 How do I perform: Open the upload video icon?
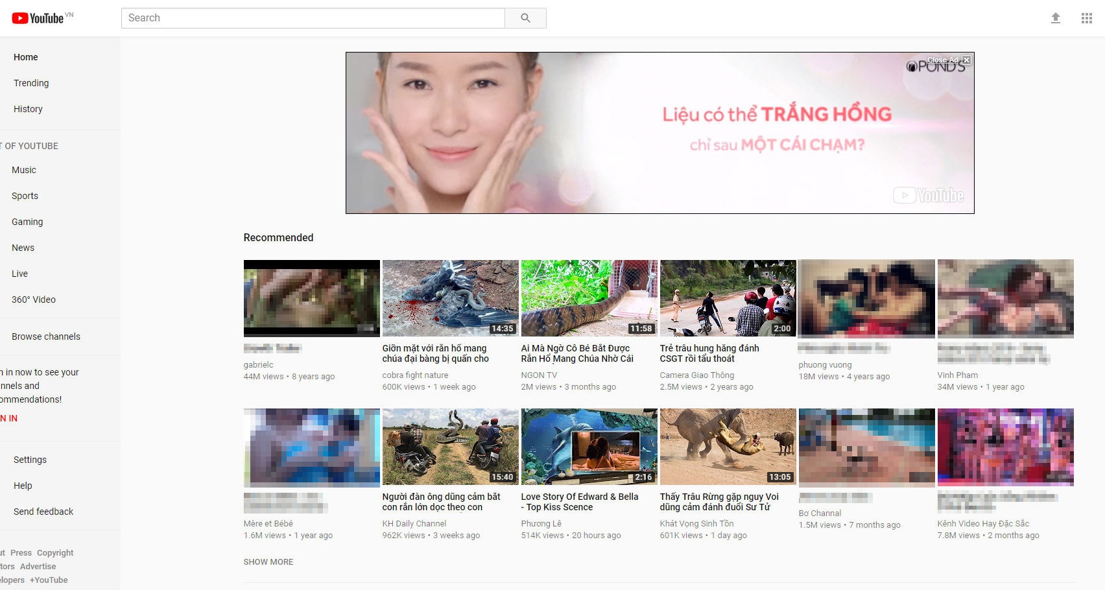(1056, 18)
